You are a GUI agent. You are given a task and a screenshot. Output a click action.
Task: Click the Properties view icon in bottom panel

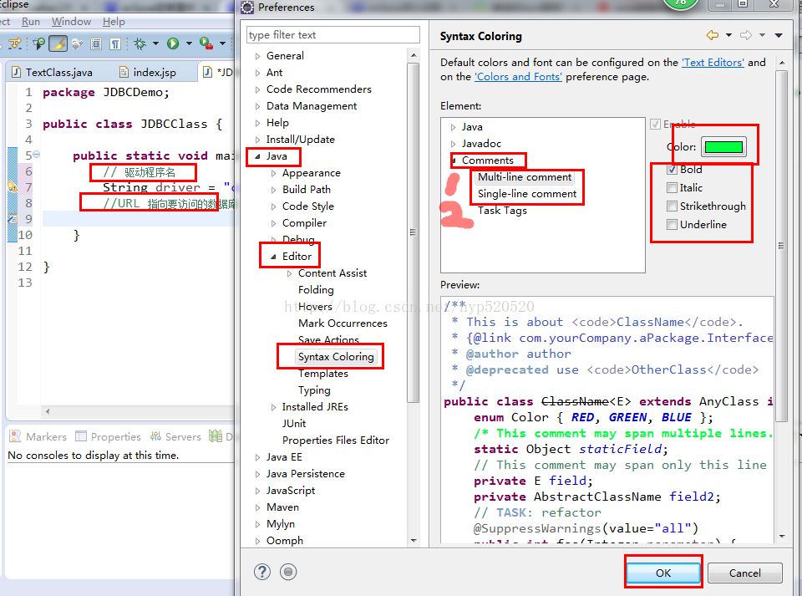tap(81, 436)
